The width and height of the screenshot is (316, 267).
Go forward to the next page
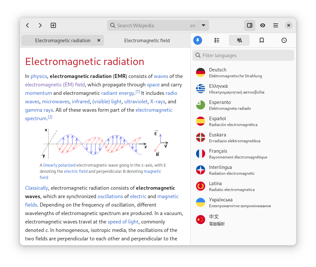(40, 25)
